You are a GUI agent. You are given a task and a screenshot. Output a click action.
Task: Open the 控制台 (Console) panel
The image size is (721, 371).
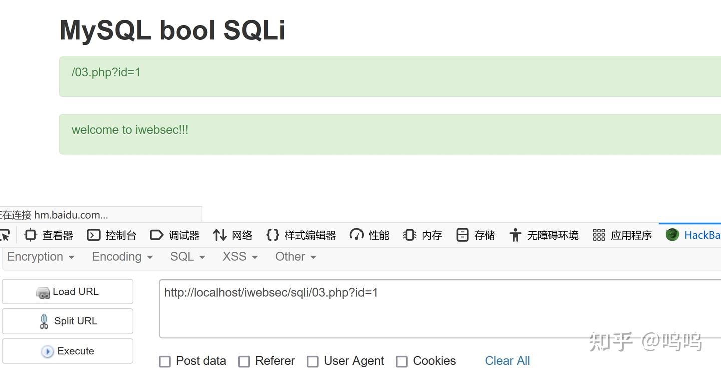pos(111,235)
